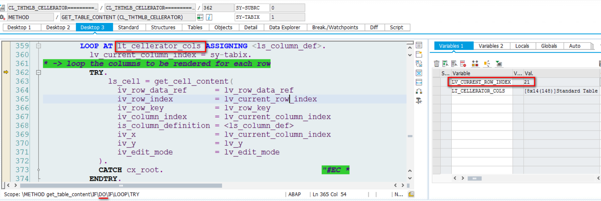Screen dimensions: 601x201
Task: Click the change display icon with colored squares
Action: 475,63
